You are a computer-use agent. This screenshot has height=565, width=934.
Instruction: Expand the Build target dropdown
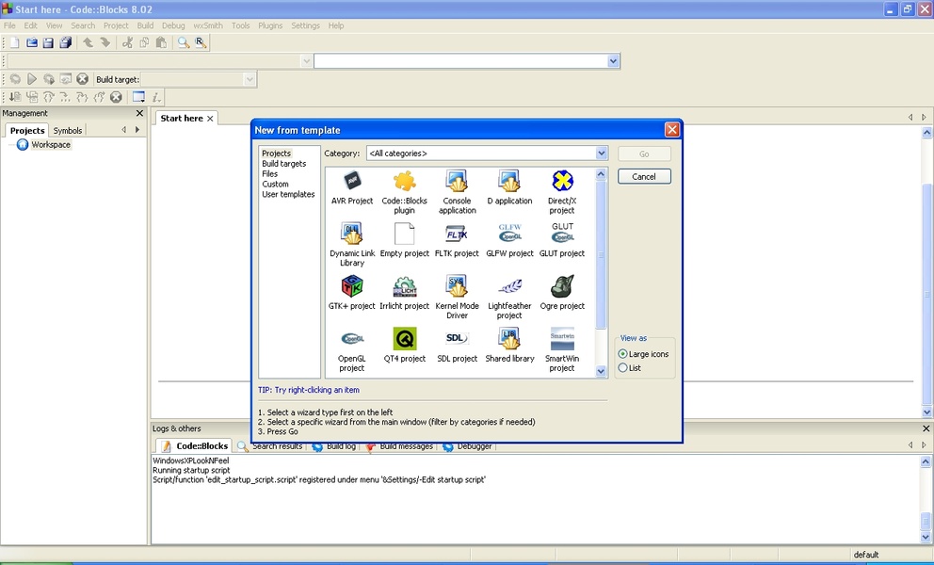tap(250, 80)
